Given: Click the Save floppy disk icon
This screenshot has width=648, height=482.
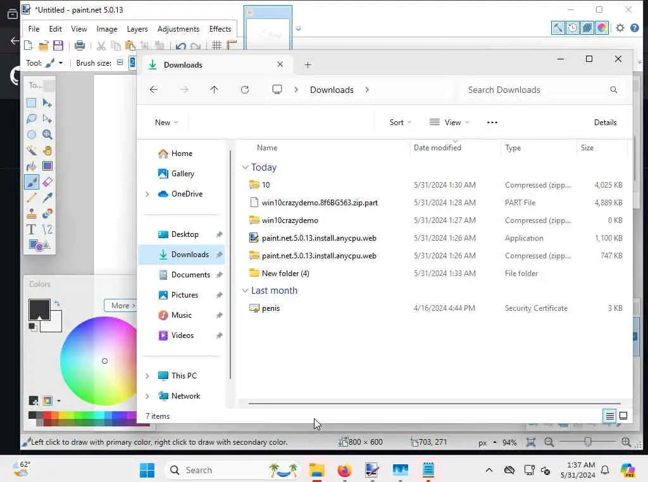Looking at the screenshot, I should 58,45.
